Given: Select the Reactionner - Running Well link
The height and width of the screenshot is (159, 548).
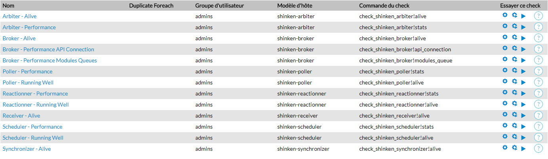Looking at the screenshot, I should pos(36,105).
